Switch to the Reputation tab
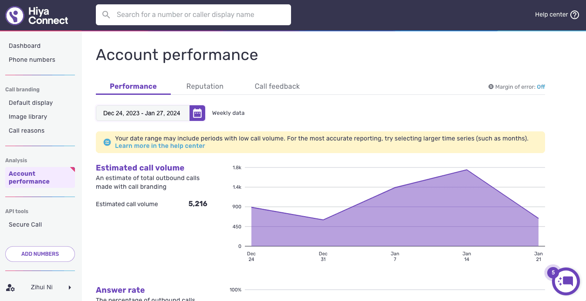Viewport: 586px width, 301px height. coord(205,87)
